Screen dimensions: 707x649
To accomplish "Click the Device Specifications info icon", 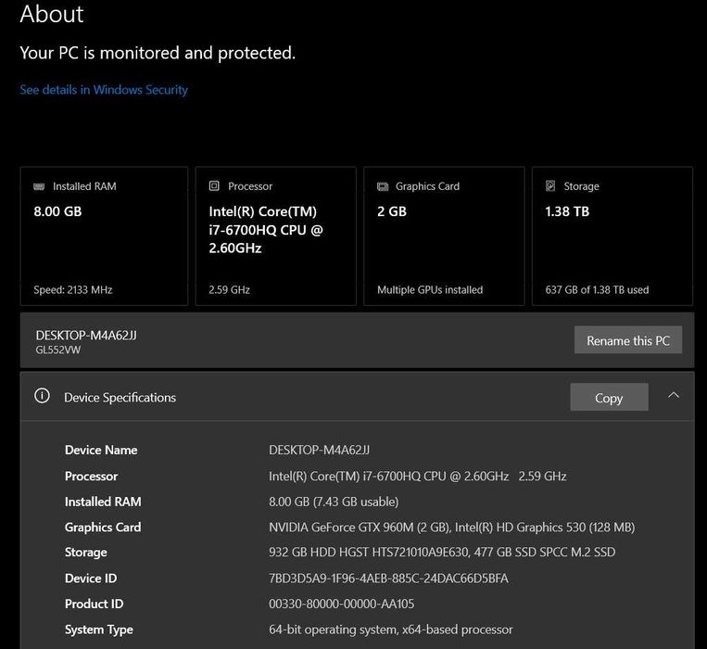I will pos(42,396).
